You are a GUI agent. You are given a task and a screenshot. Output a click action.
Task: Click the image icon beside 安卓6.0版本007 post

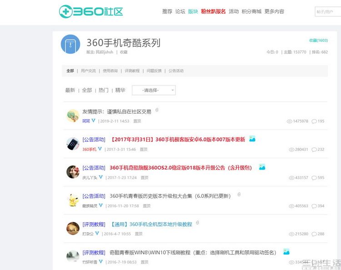(x=252, y=139)
